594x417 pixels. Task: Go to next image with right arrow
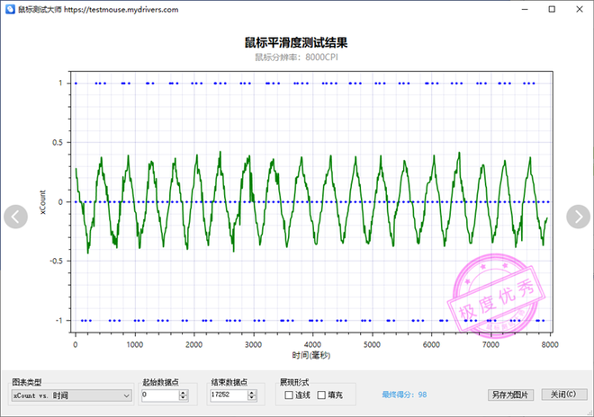pyautogui.click(x=578, y=217)
